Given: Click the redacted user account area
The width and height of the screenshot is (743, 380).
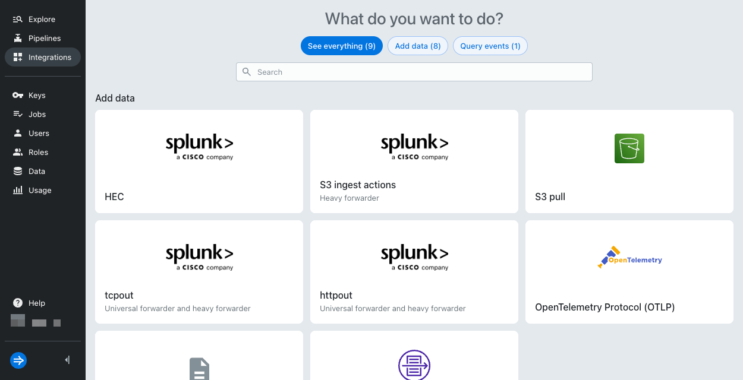Looking at the screenshot, I should pos(36,321).
